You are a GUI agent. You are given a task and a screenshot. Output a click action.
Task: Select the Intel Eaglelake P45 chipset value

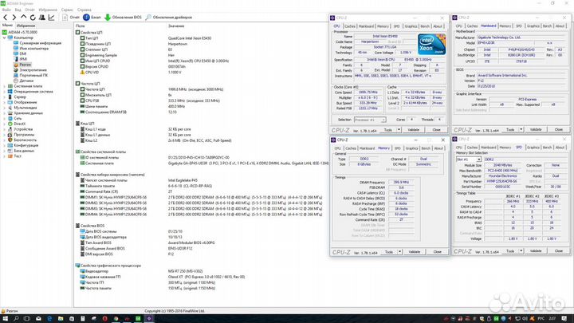pos(183,180)
